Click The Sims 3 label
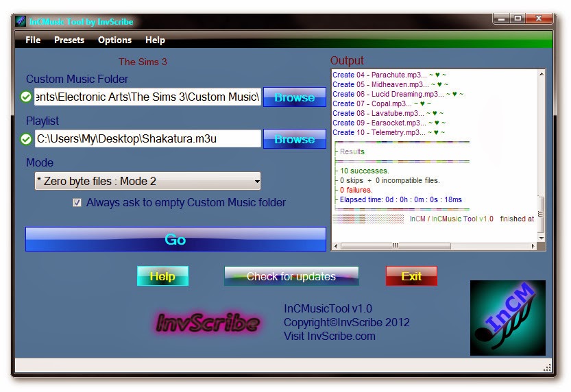 pos(143,62)
